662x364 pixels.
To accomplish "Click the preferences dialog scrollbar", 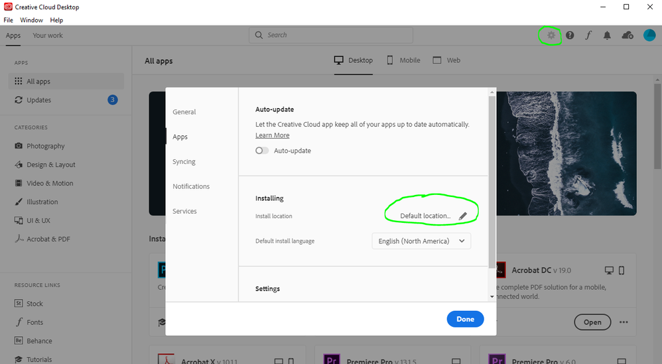I will 492,182.
